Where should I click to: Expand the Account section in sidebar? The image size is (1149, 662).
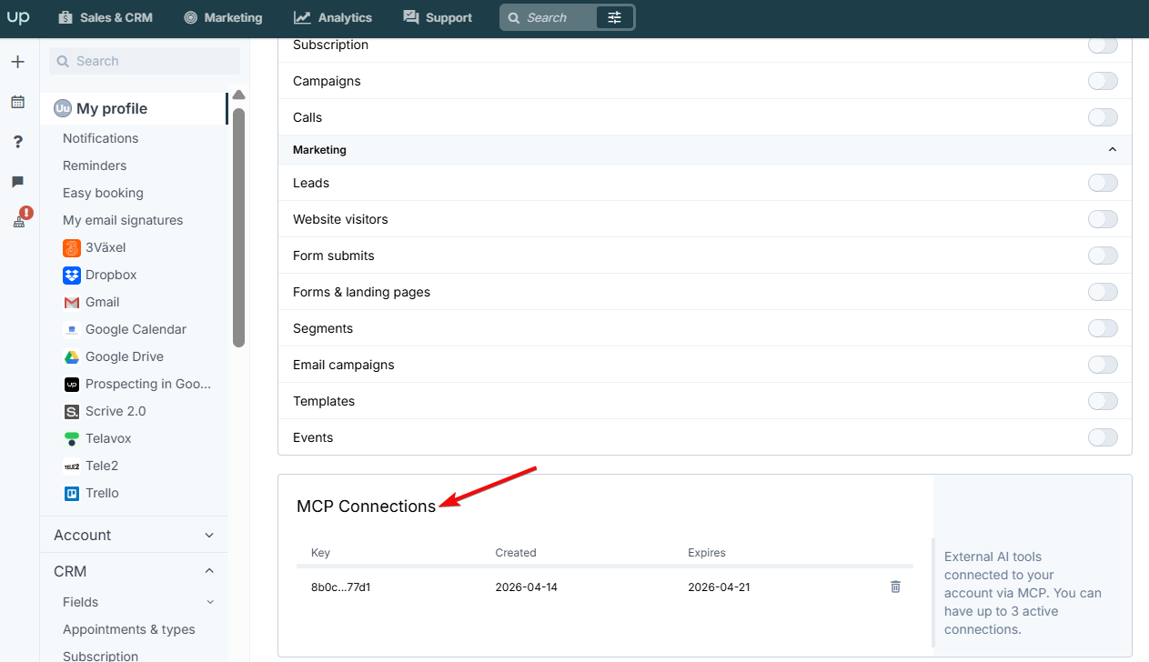tap(134, 535)
